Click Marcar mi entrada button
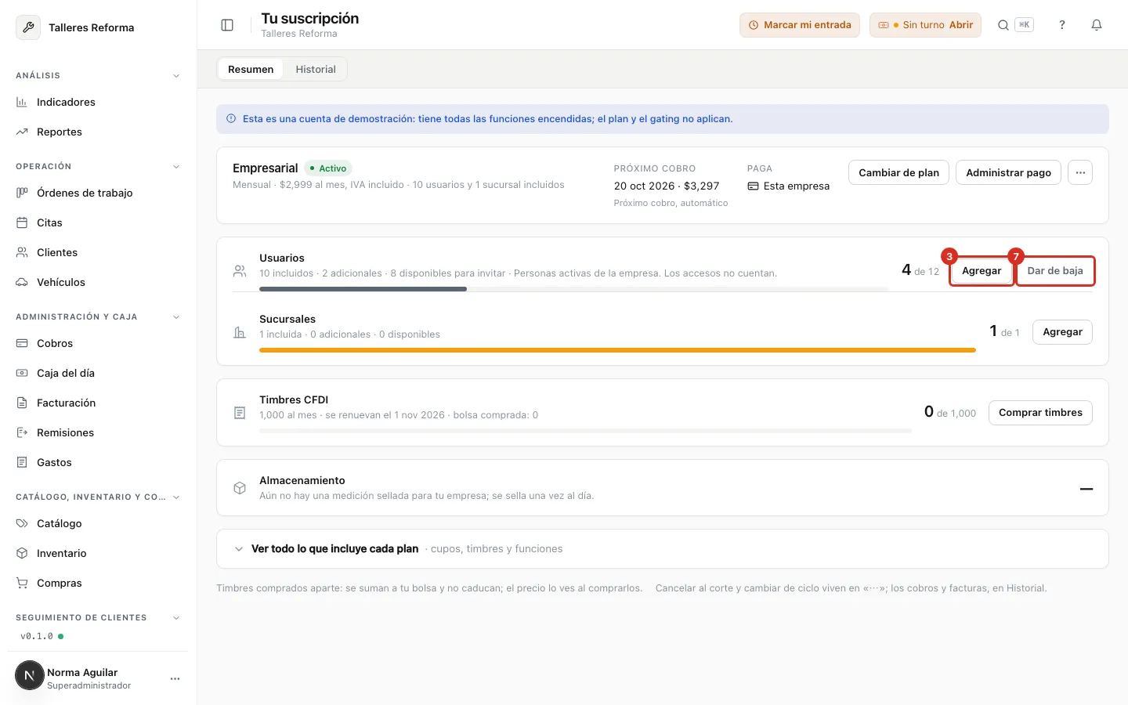 click(x=800, y=25)
